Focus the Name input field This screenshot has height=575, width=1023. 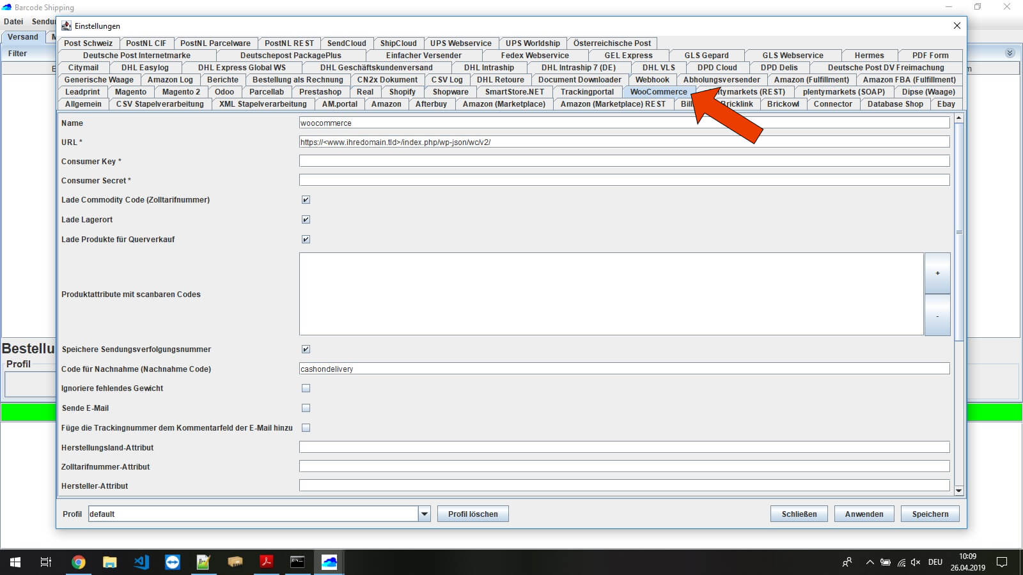pos(624,123)
